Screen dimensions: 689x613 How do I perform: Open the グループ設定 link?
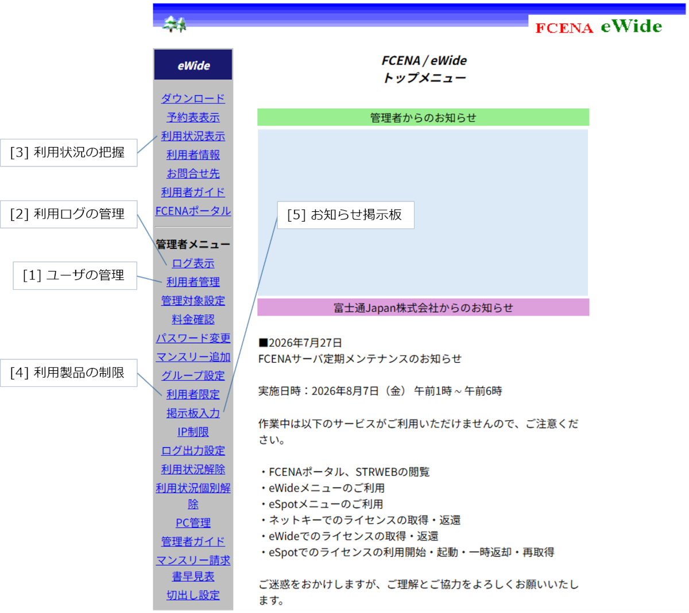tap(193, 375)
